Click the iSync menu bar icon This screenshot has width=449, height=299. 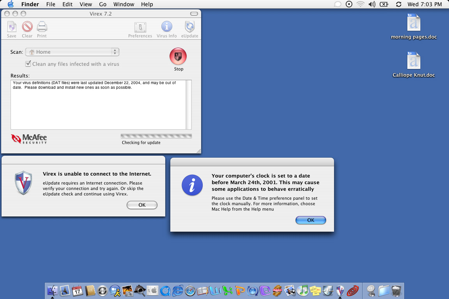point(399,4)
